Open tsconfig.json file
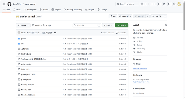 pos(26,90)
